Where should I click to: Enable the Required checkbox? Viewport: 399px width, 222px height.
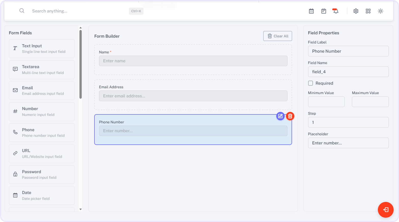coord(311,83)
